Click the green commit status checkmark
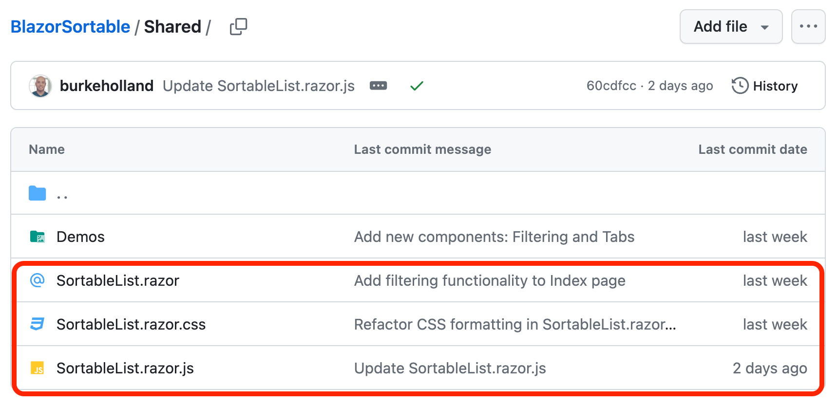 tap(417, 86)
